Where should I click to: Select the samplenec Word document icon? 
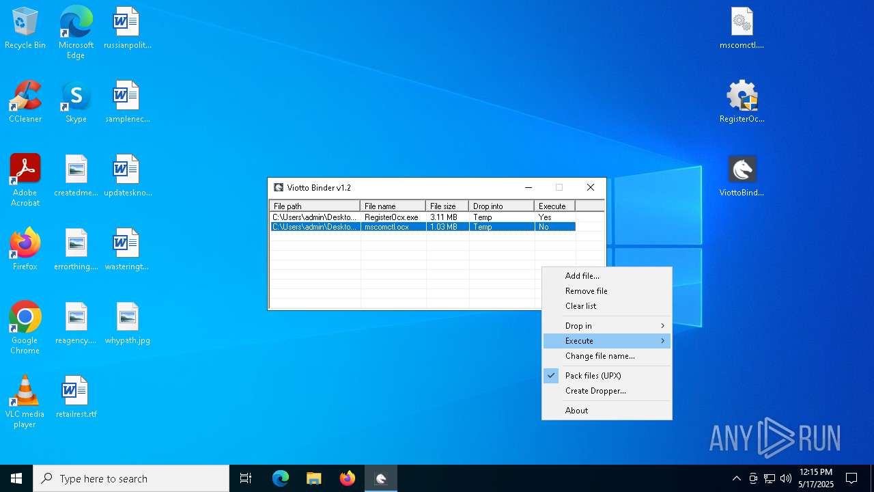pos(127,102)
